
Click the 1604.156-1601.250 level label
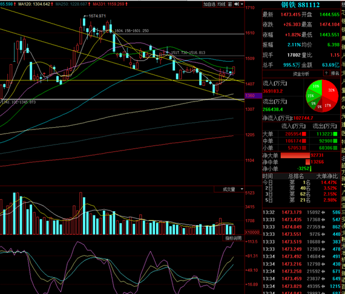131,31
